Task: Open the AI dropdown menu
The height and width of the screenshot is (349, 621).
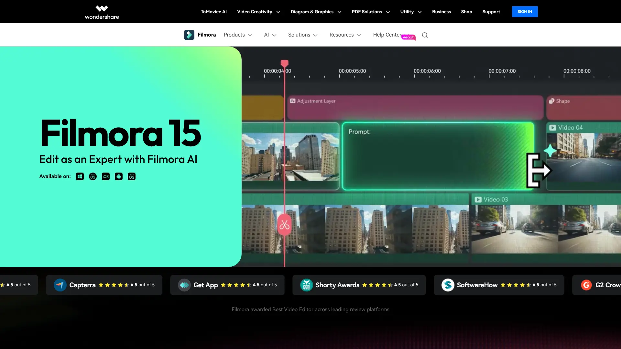Action: pos(270,35)
